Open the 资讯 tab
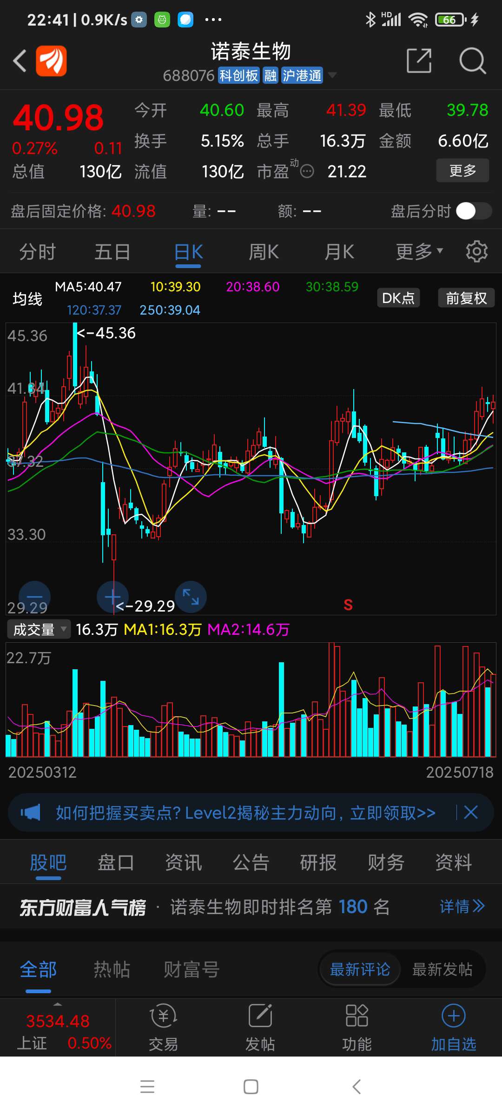 point(184,862)
